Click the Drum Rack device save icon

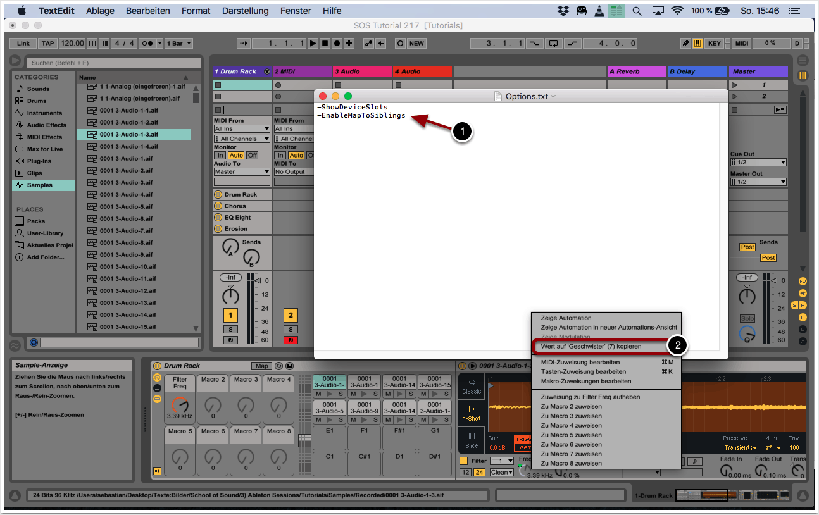click(x=289, y=366)
